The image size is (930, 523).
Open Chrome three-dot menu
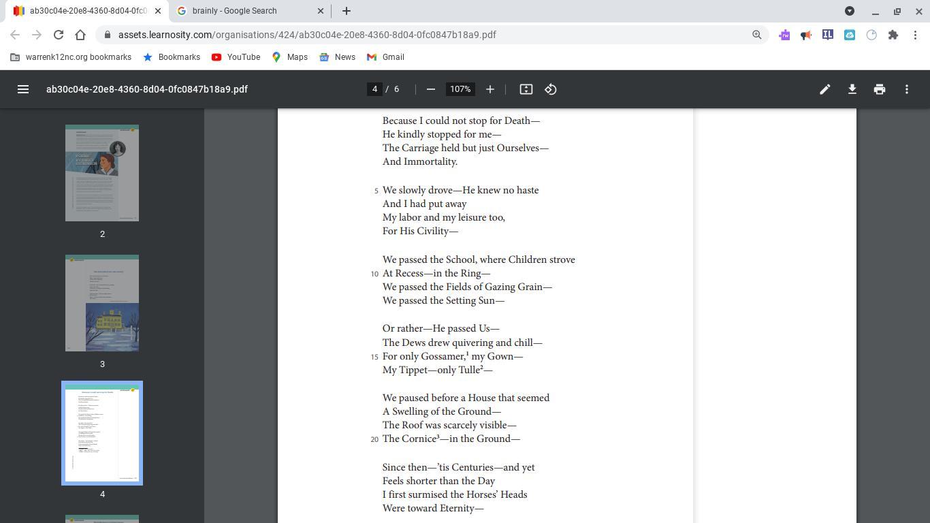(915, 35)
